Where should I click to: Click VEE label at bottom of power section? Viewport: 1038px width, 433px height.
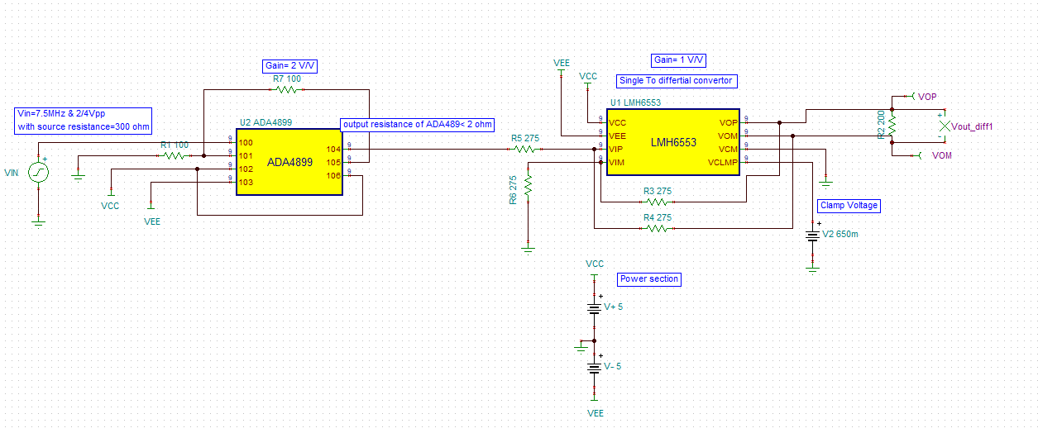click(x=596, y=412)
